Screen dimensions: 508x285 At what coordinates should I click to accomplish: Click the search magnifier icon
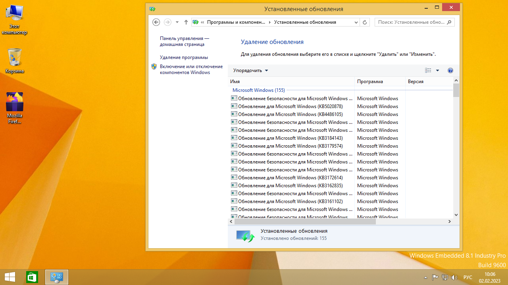pos(450,22)
